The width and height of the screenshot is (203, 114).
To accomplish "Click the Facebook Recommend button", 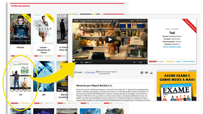I will [90, 72].
